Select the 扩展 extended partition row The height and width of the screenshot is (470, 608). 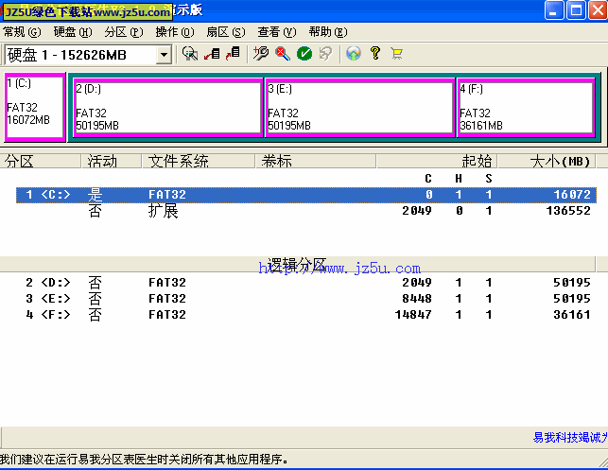click(306, 211)
